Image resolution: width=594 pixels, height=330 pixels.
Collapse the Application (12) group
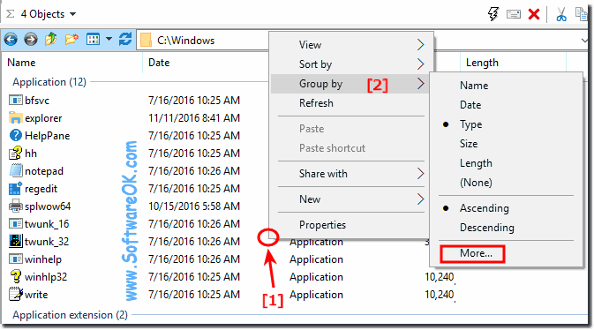click(49, 82)
